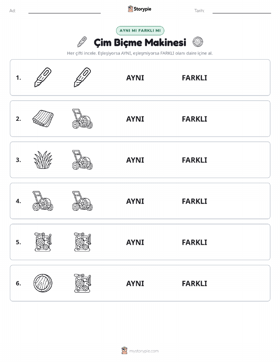Click the left lawn mower in row 4

[x=43, y=201]
